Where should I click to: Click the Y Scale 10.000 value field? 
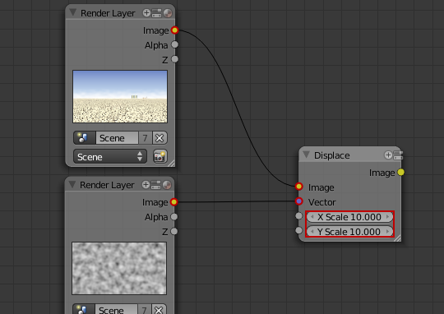click(349, 232)
